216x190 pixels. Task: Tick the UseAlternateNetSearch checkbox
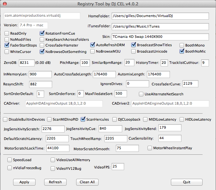click(x=141, y=94)
